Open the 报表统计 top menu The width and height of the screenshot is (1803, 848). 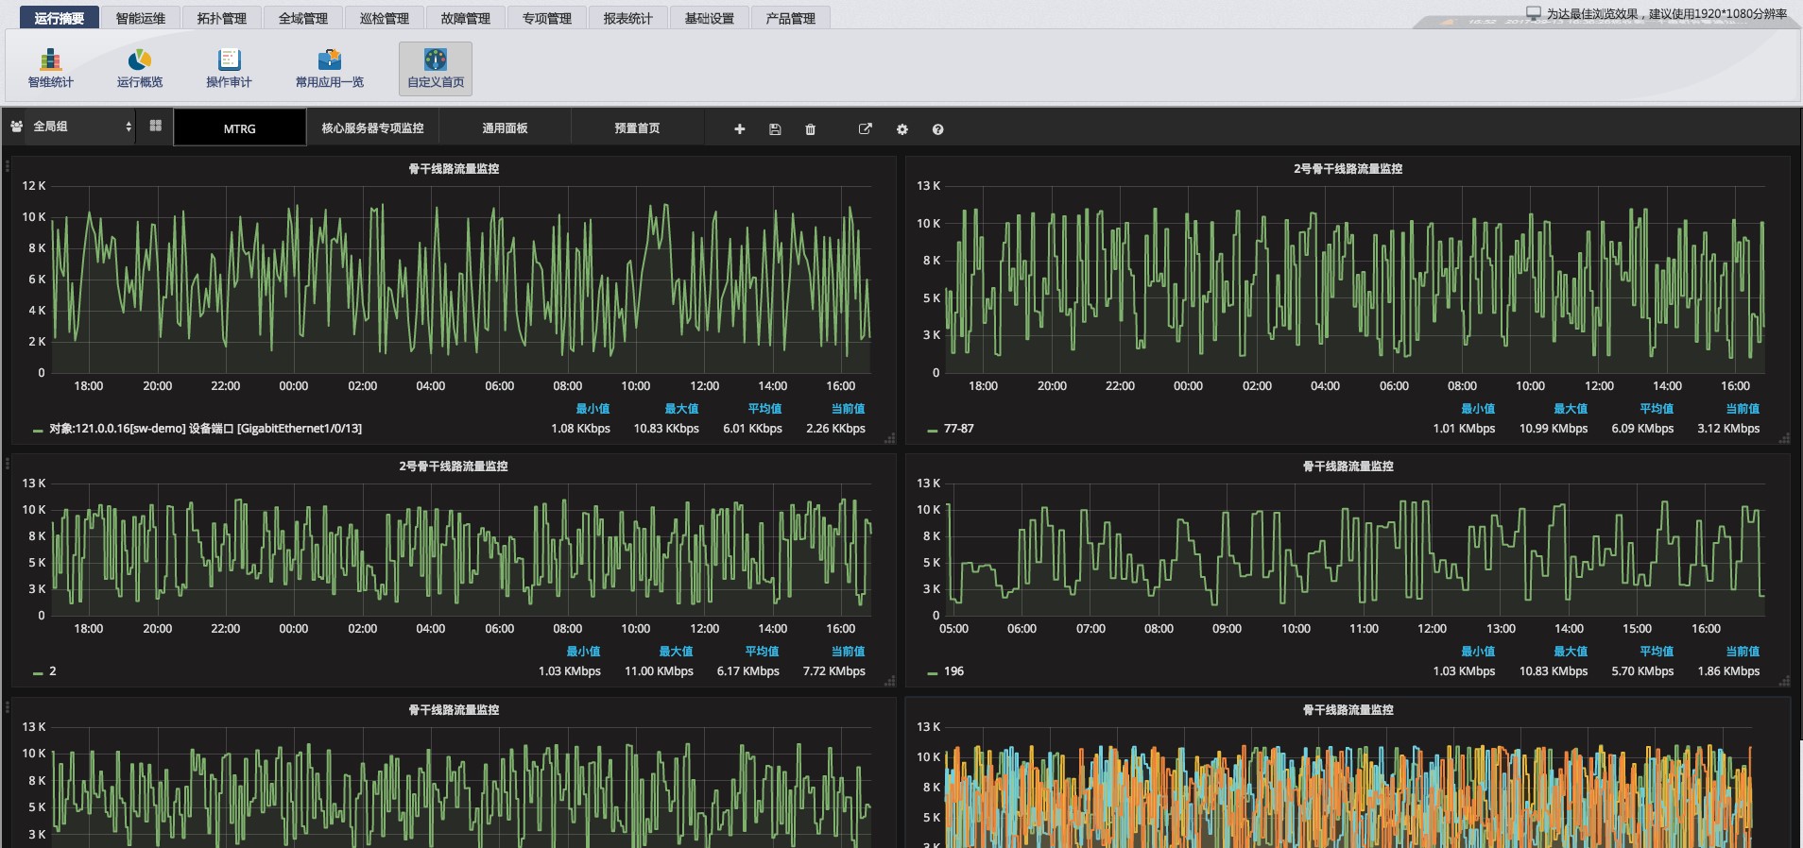point(628,18)
